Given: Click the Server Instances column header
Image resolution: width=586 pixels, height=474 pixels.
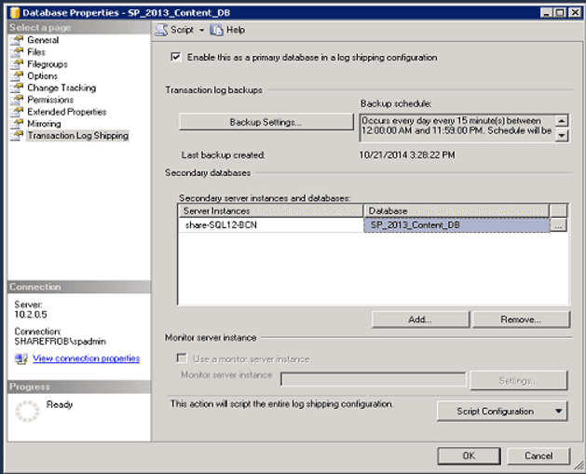Looking at the screenshot, I should (271, 211).
